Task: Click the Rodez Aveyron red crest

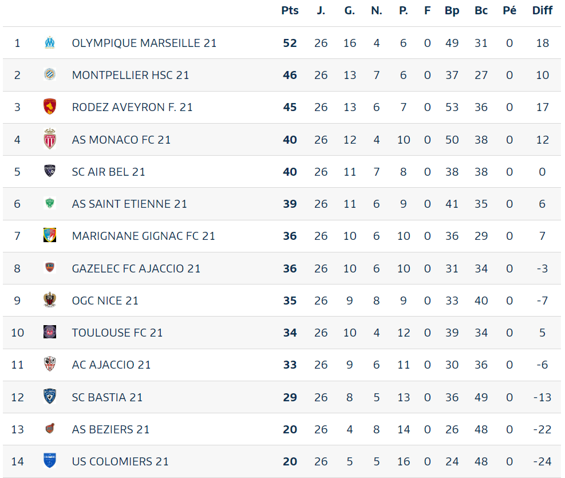Action: (50, 106)
